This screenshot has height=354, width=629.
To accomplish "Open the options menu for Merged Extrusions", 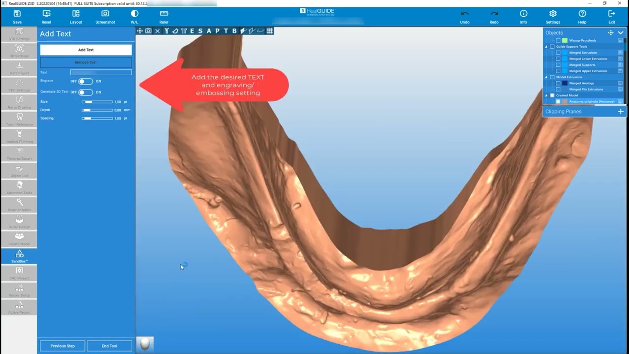I will point(620,53).
